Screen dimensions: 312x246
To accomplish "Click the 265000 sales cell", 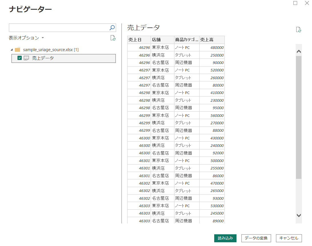I will coord(212,191).
